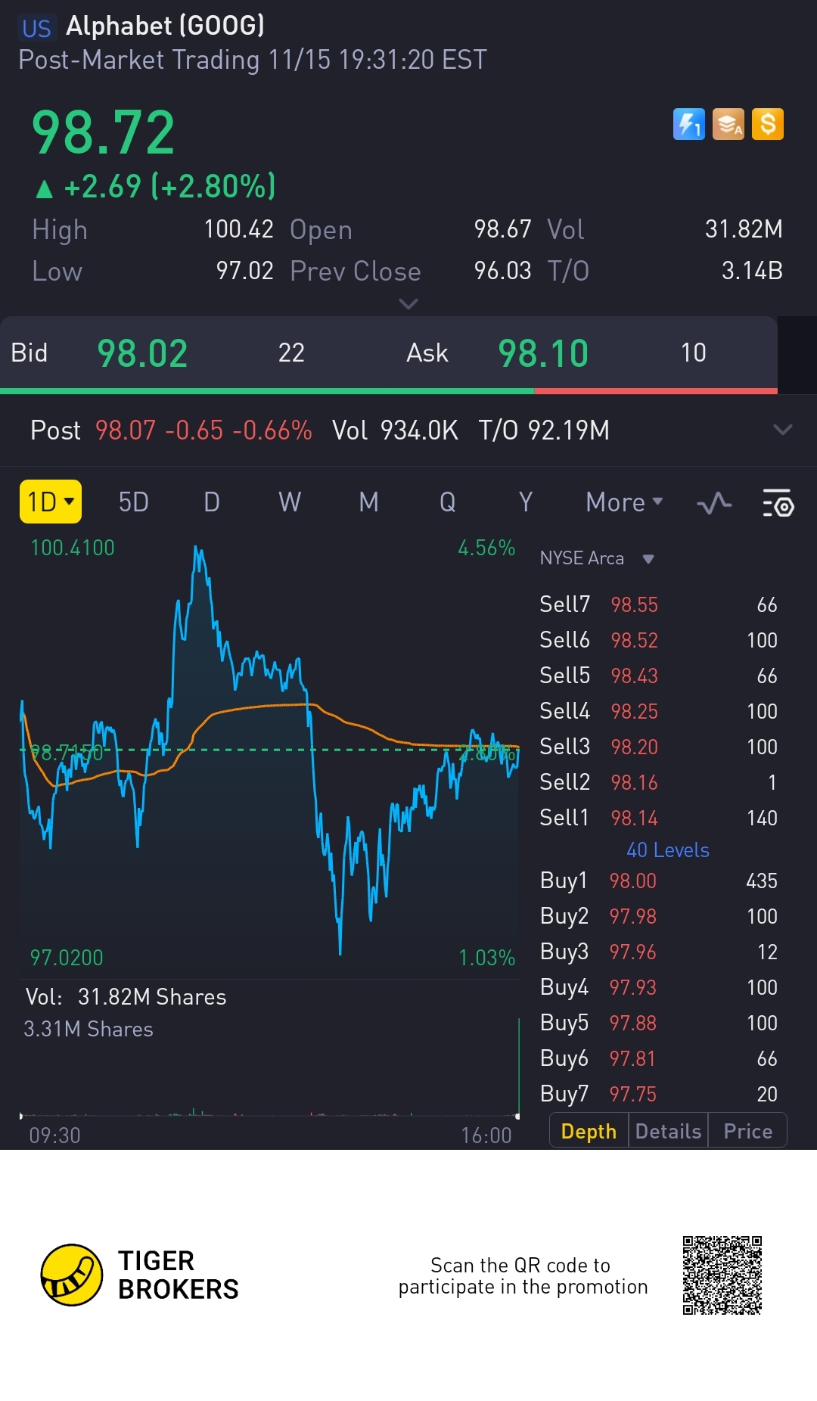Switch chart to daily D timeframe

pos(212,502)
